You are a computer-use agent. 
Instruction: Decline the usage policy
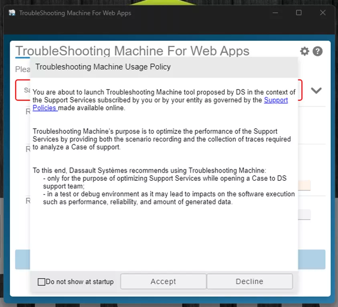click(x=250, y=281)
